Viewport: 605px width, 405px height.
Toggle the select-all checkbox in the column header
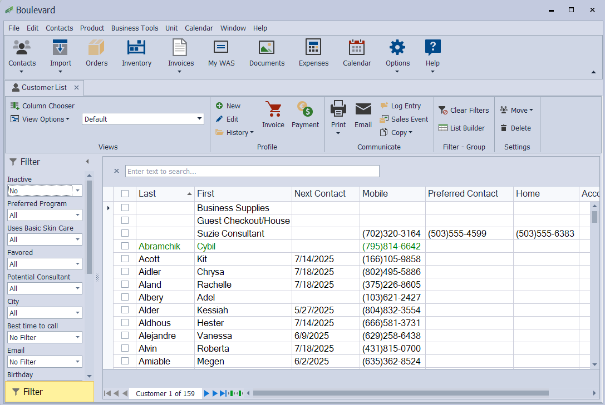pyautogui.click(x=125, y=193)
